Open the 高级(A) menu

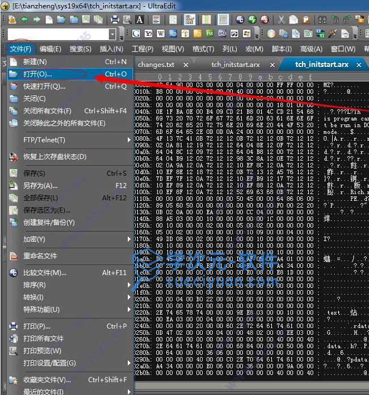[311, 49]
